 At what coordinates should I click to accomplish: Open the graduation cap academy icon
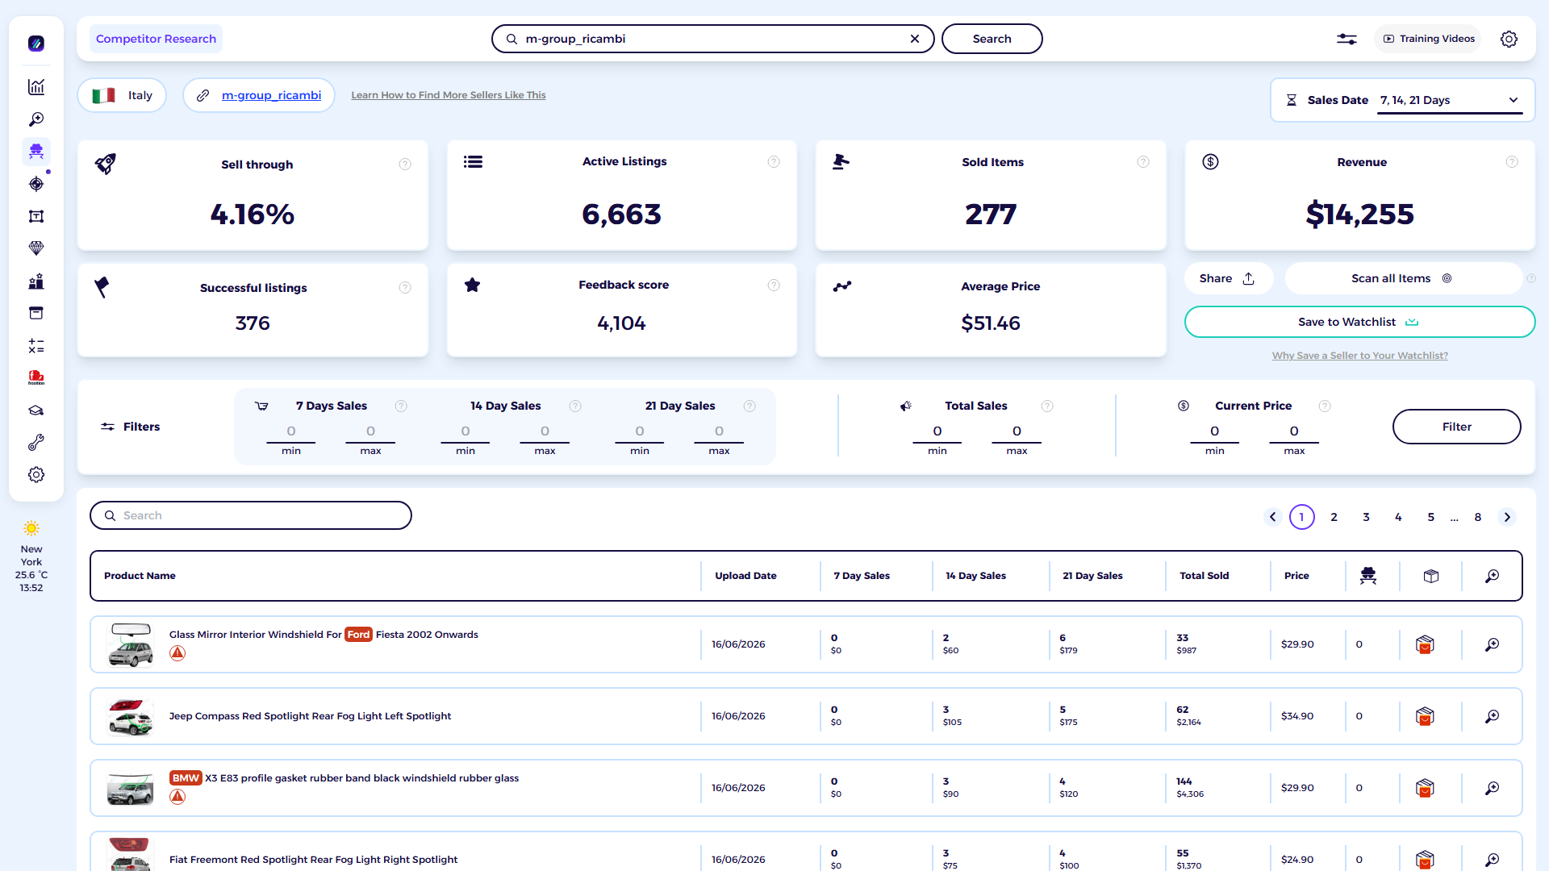(x=36, y=410)
